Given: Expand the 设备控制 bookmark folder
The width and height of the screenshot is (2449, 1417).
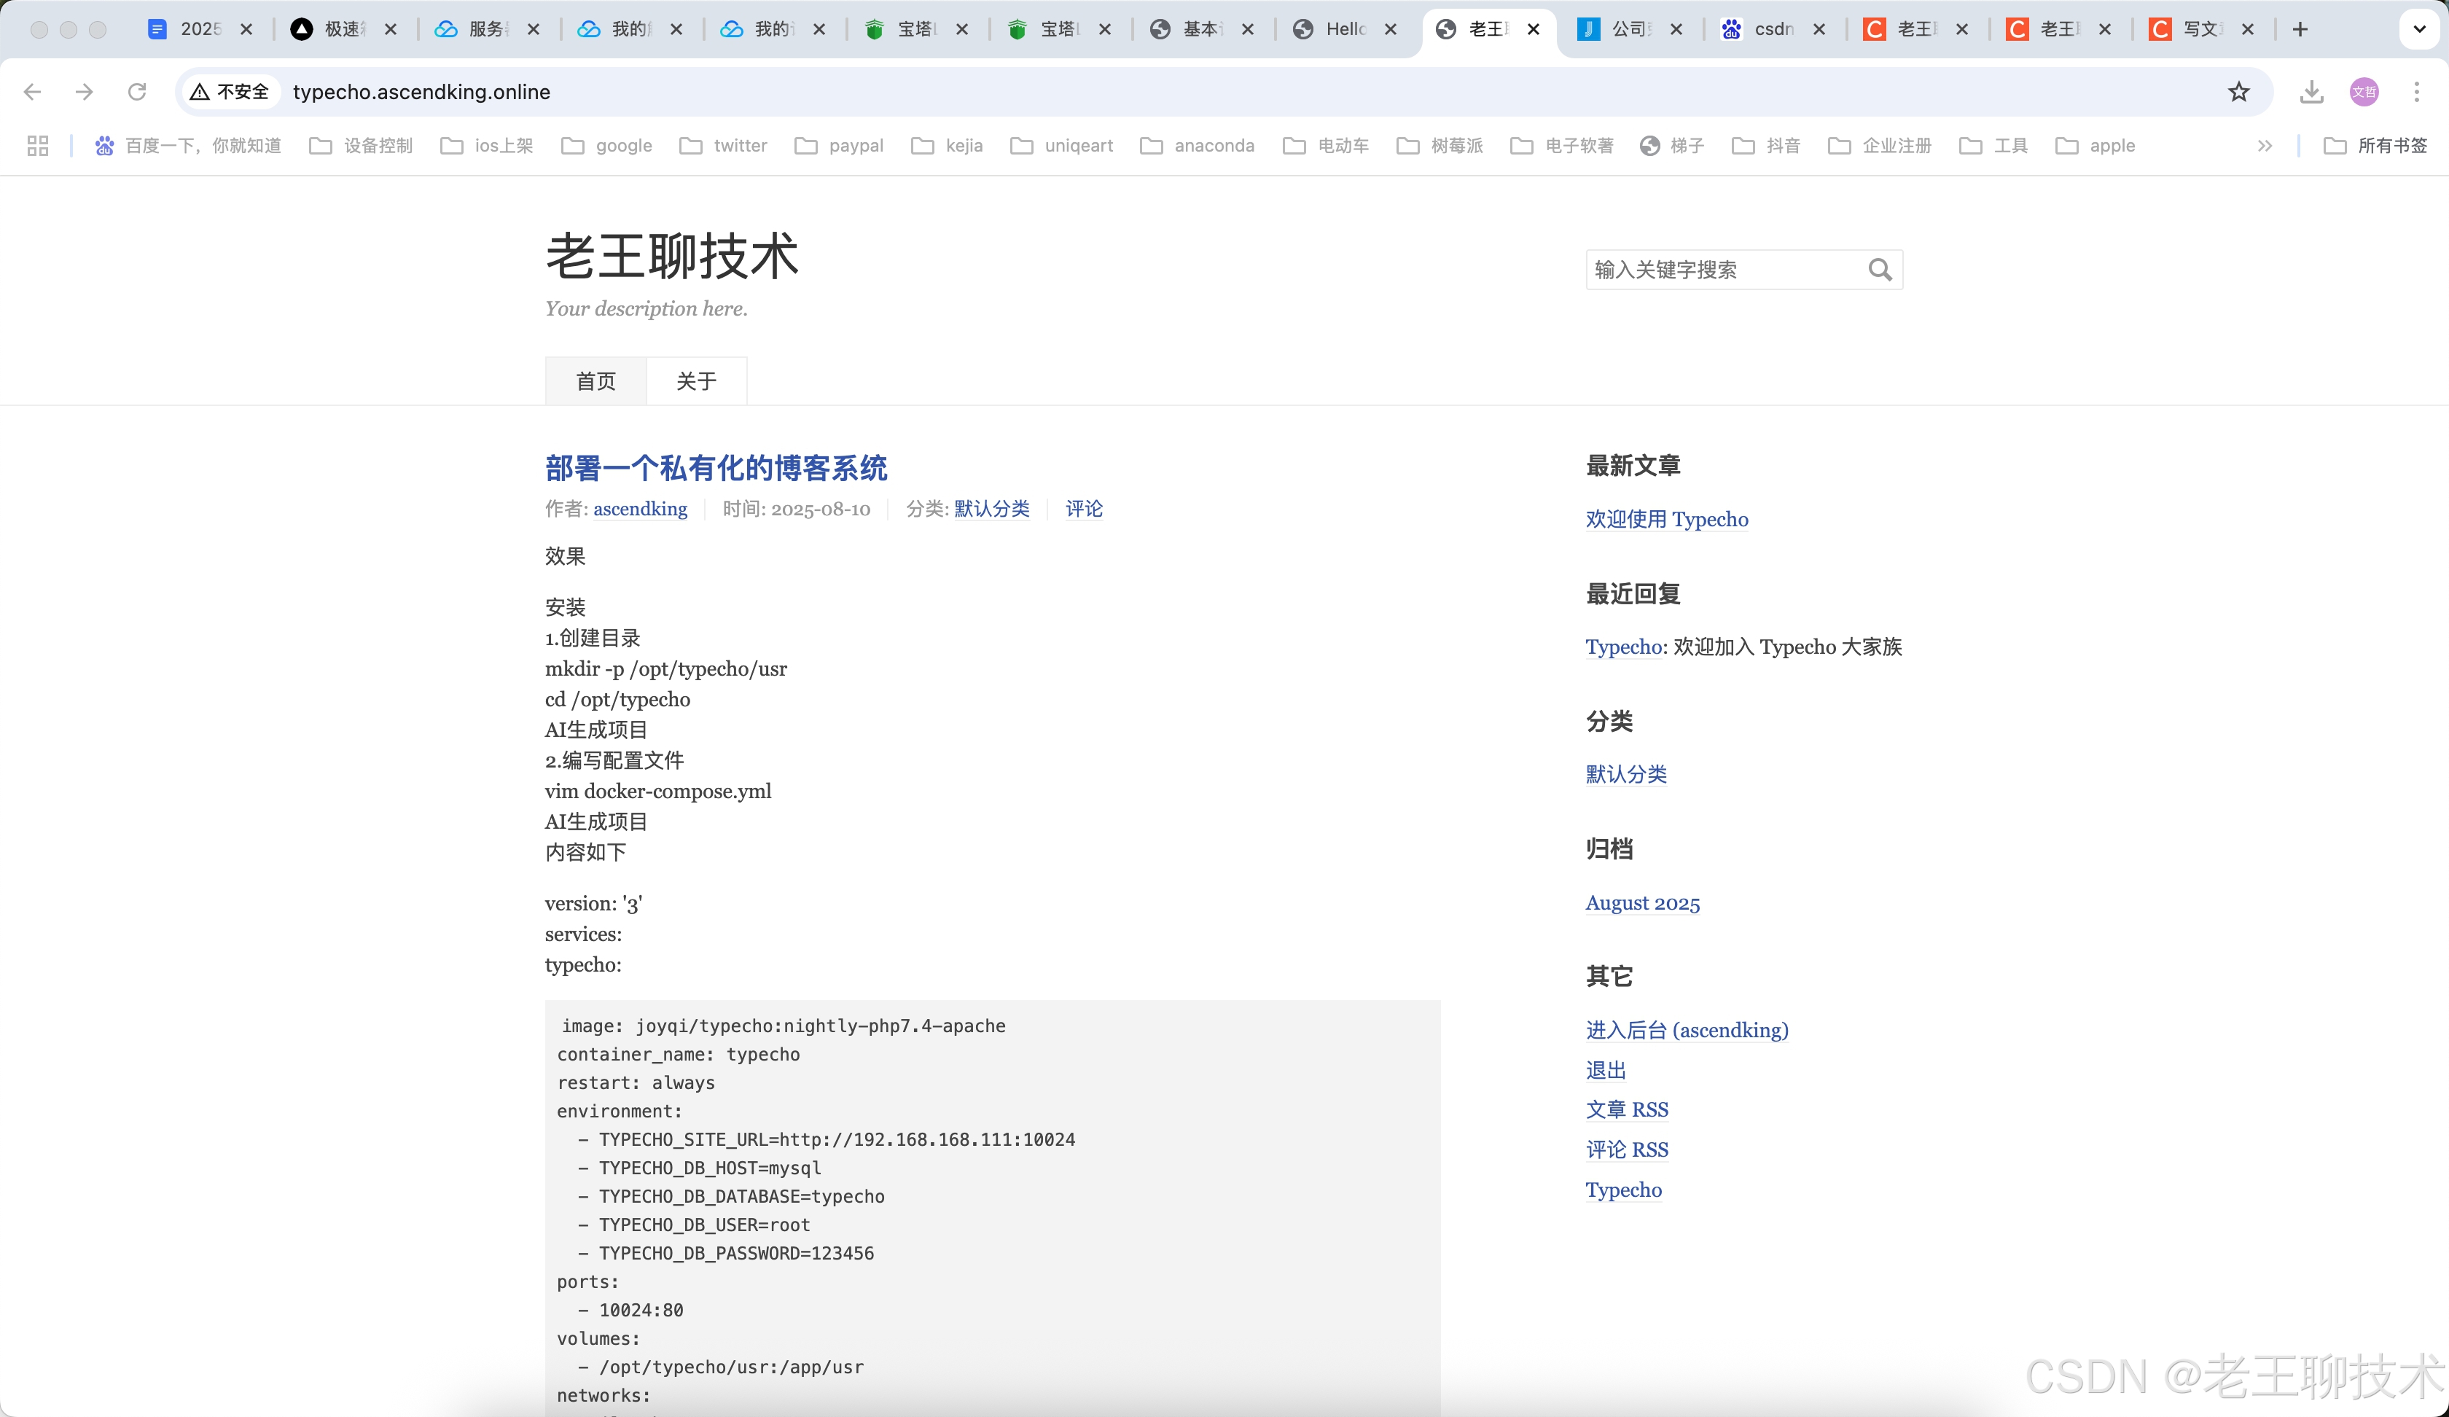Looking at the screenshot, I should [x=361, y=146].
